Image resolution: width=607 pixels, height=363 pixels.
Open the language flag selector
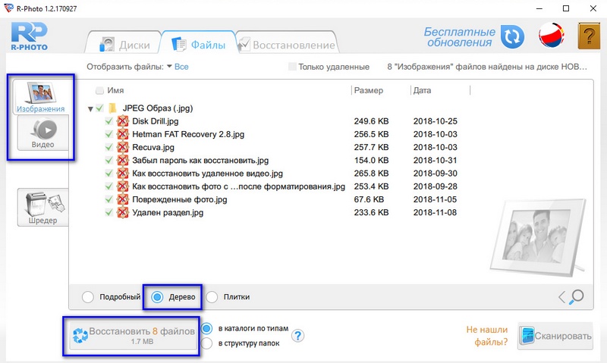552,36
